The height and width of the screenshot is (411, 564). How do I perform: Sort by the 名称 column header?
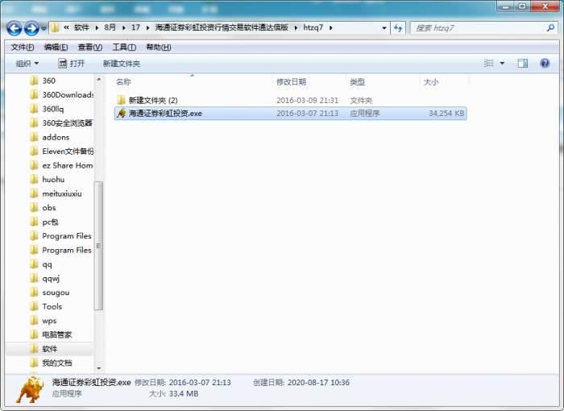pyautogui.click(x=123, y=82)
